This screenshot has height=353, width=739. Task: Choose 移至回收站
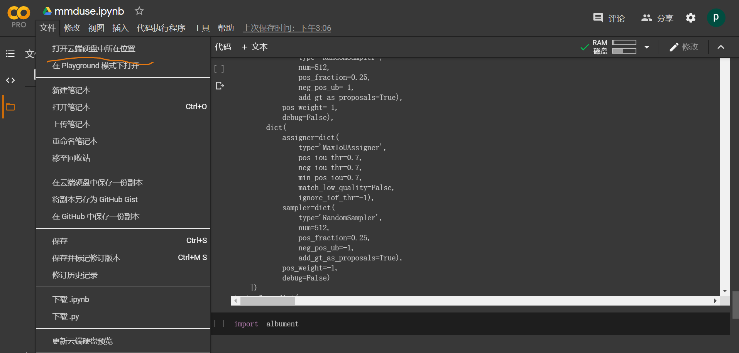tap(123, 158)
